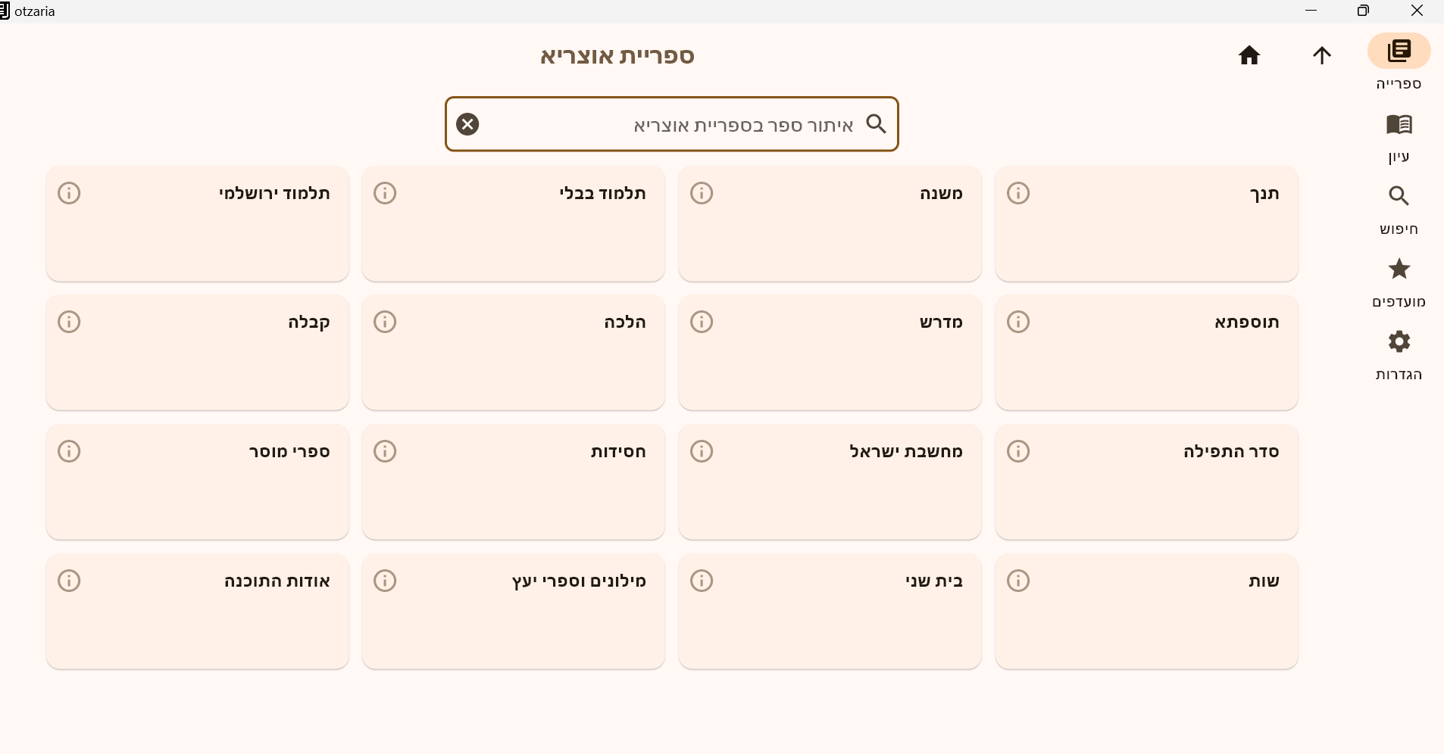Go to library home via house icon
This screenshot has height=754, width=1444.
coord(1249,55)
